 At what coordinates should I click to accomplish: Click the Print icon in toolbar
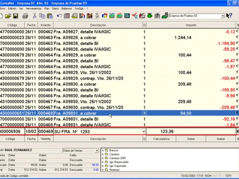[x=24, y=16]
